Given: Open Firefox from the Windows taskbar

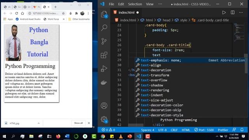Looking at the screenshot, I should pos(58,136).
